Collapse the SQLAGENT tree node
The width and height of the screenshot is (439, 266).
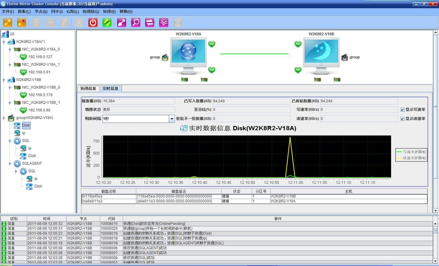pos(10,163)
